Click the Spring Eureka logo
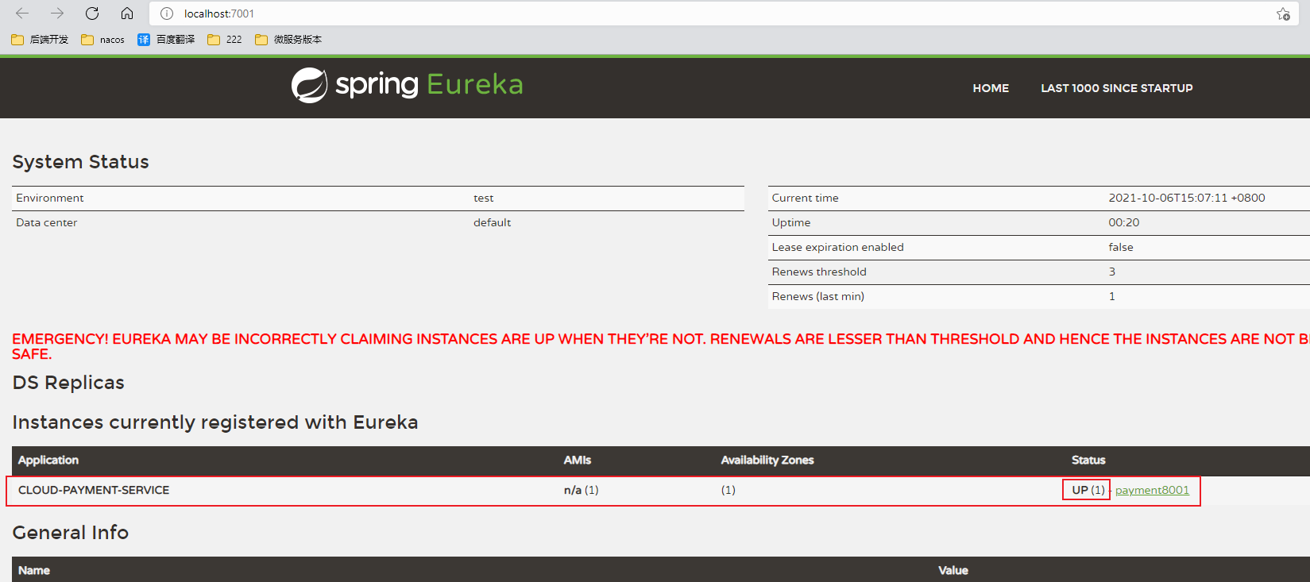1310x582 pixels. [407, 85]
